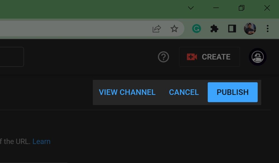279x163 pixels.
Task: Follow the Learn link near URL text
Action: point(42,141)
